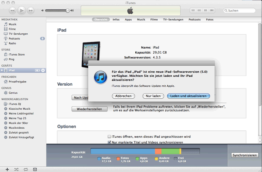Screen dimensions: 262x172
Task: Click the green Apps legend swatch
Action: click(x=137, y=158)
